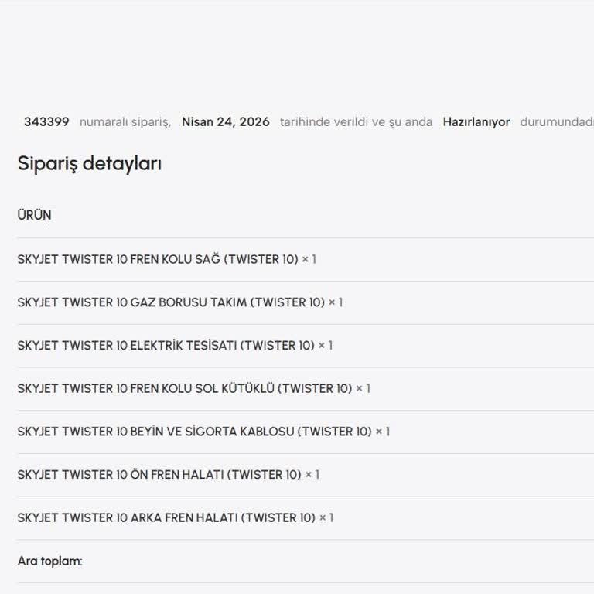Select order date Nisan 24, 2026

click(x=226, y=122)
